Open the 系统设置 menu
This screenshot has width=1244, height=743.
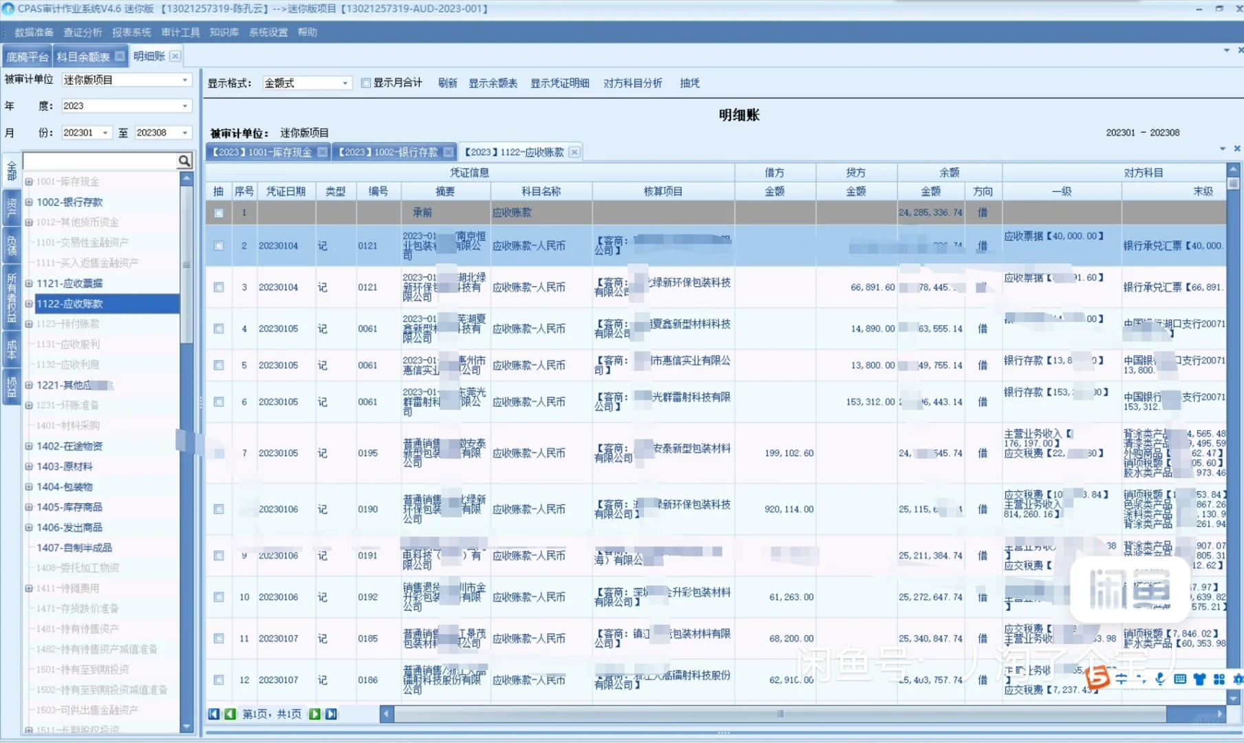coord(268,32)
